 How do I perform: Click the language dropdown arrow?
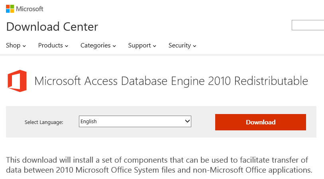tap(187, 122)
